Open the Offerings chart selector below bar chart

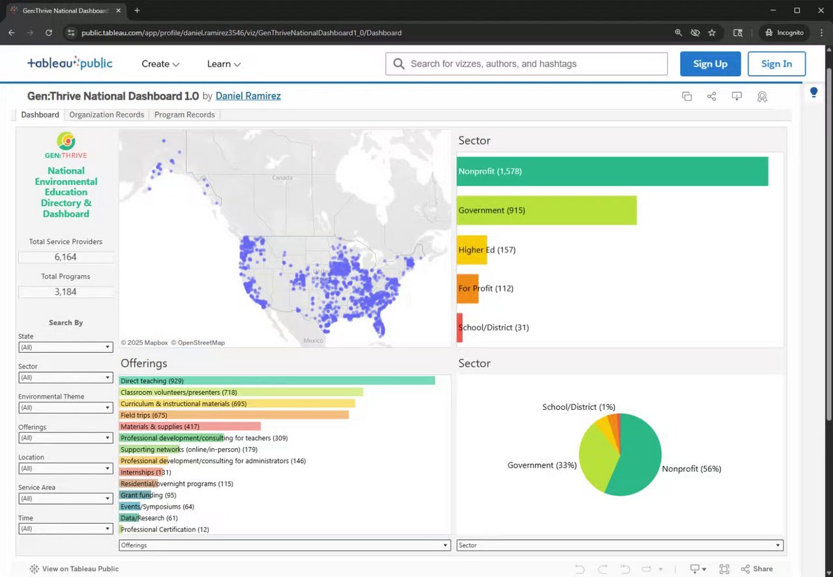click(x=285, y=545)
